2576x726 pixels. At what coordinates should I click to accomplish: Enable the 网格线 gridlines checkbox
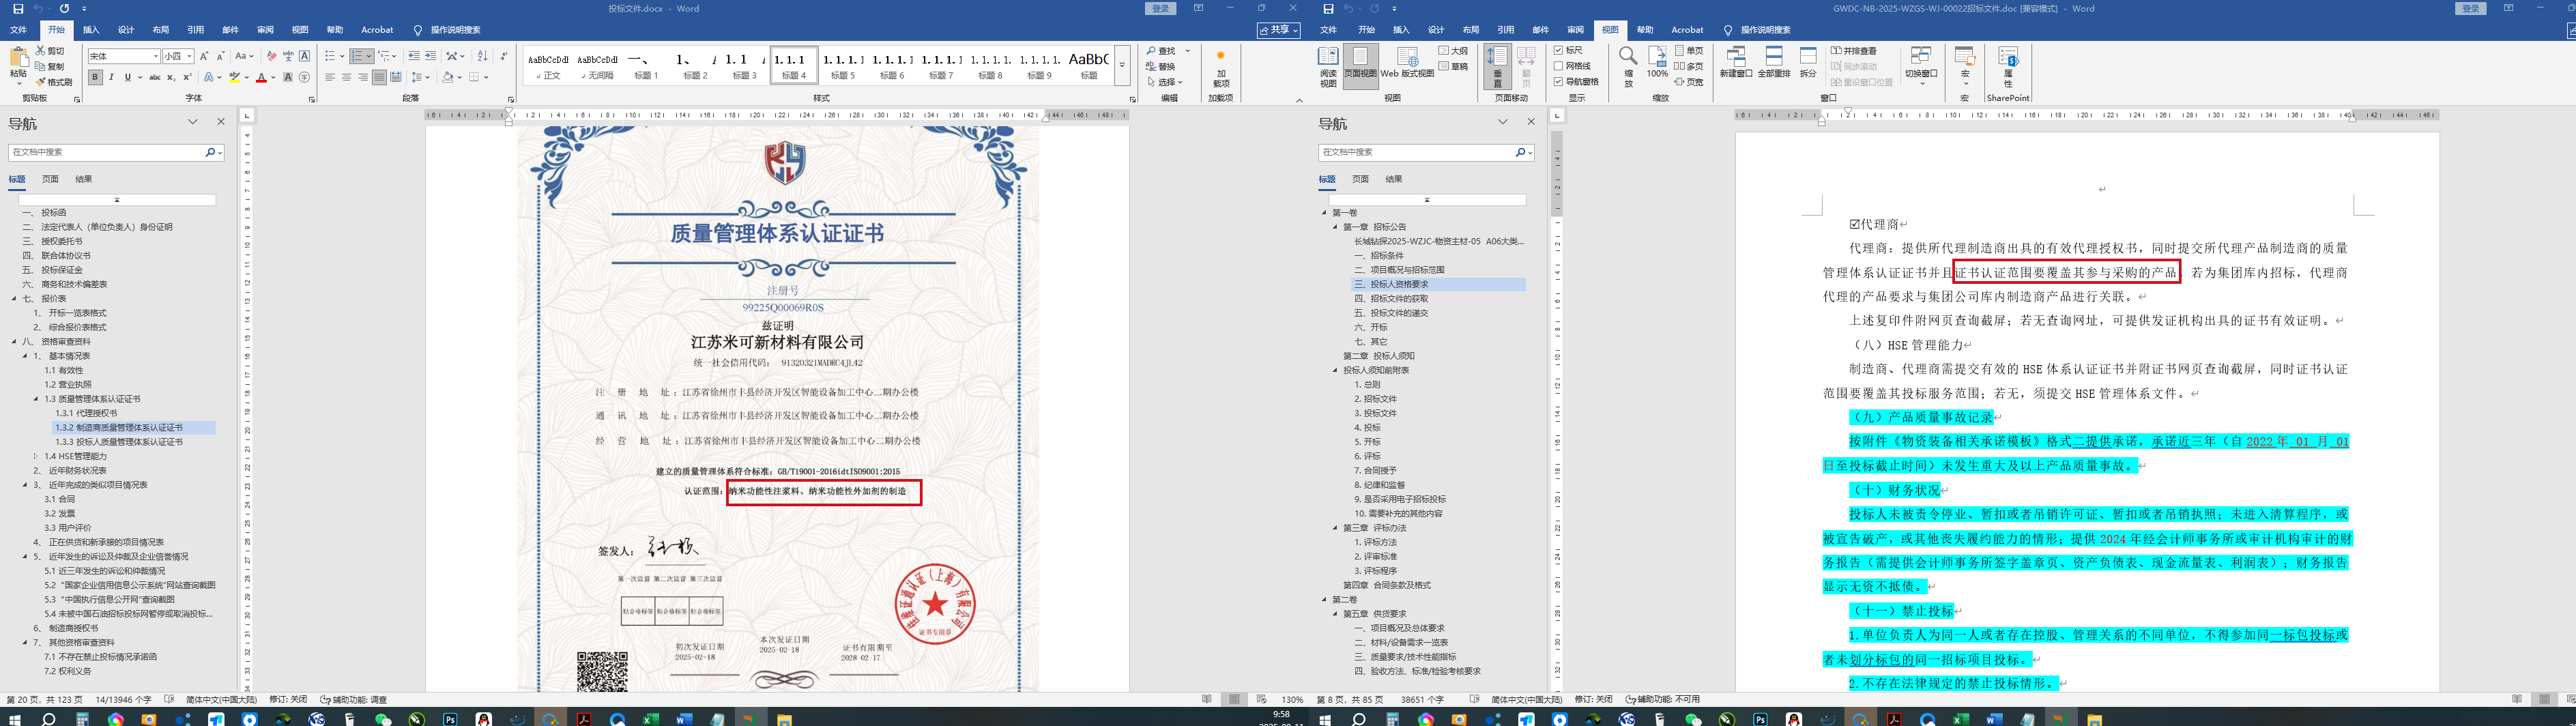click(1558, 66)
